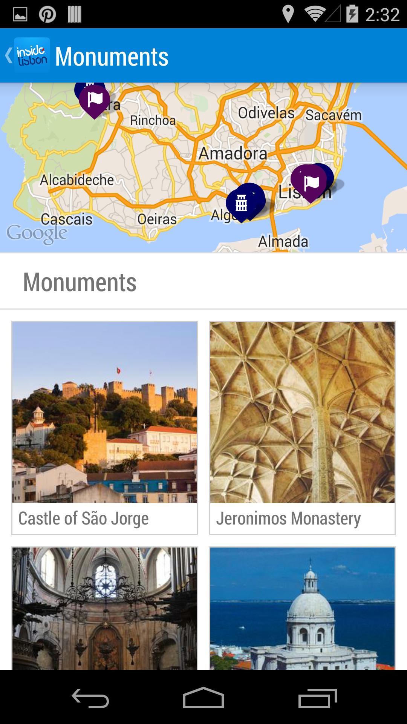Viewport: 407px width, 724px height.
Task: Tap Amadora on the map
Action: 233,153
